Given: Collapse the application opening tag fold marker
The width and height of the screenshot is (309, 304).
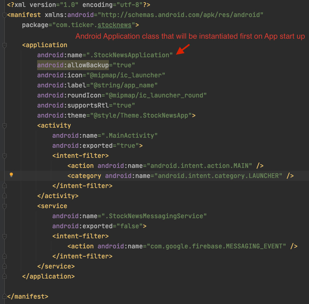Looking at the screenshot, I should [4, 45].
